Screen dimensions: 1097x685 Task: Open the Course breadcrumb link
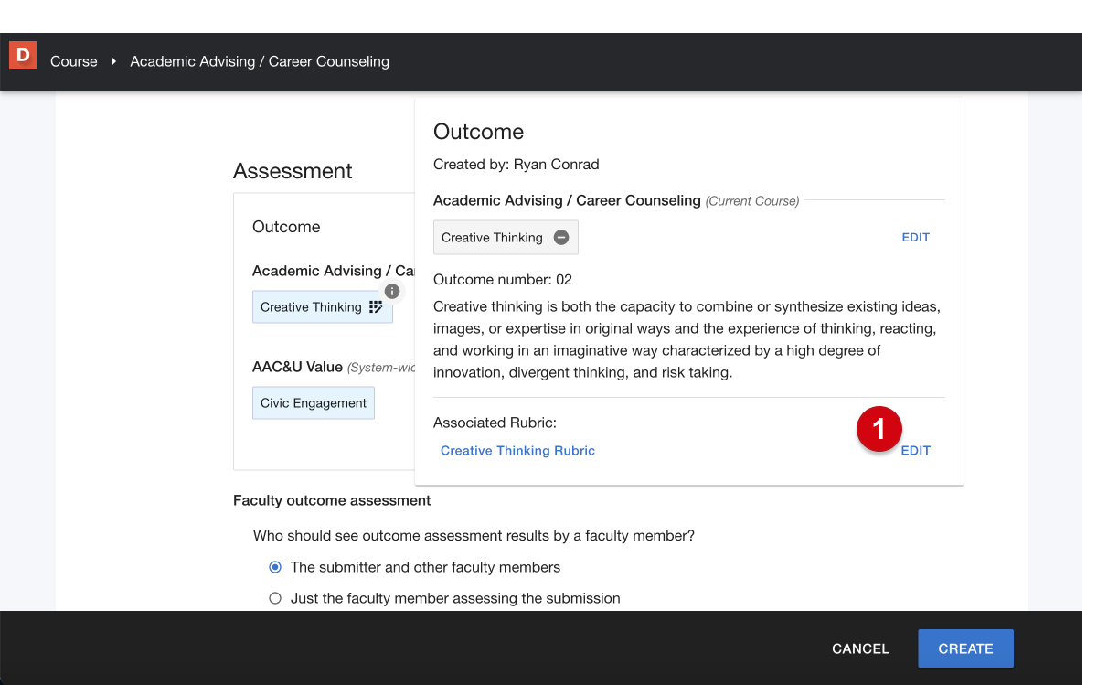pos(74,61)
